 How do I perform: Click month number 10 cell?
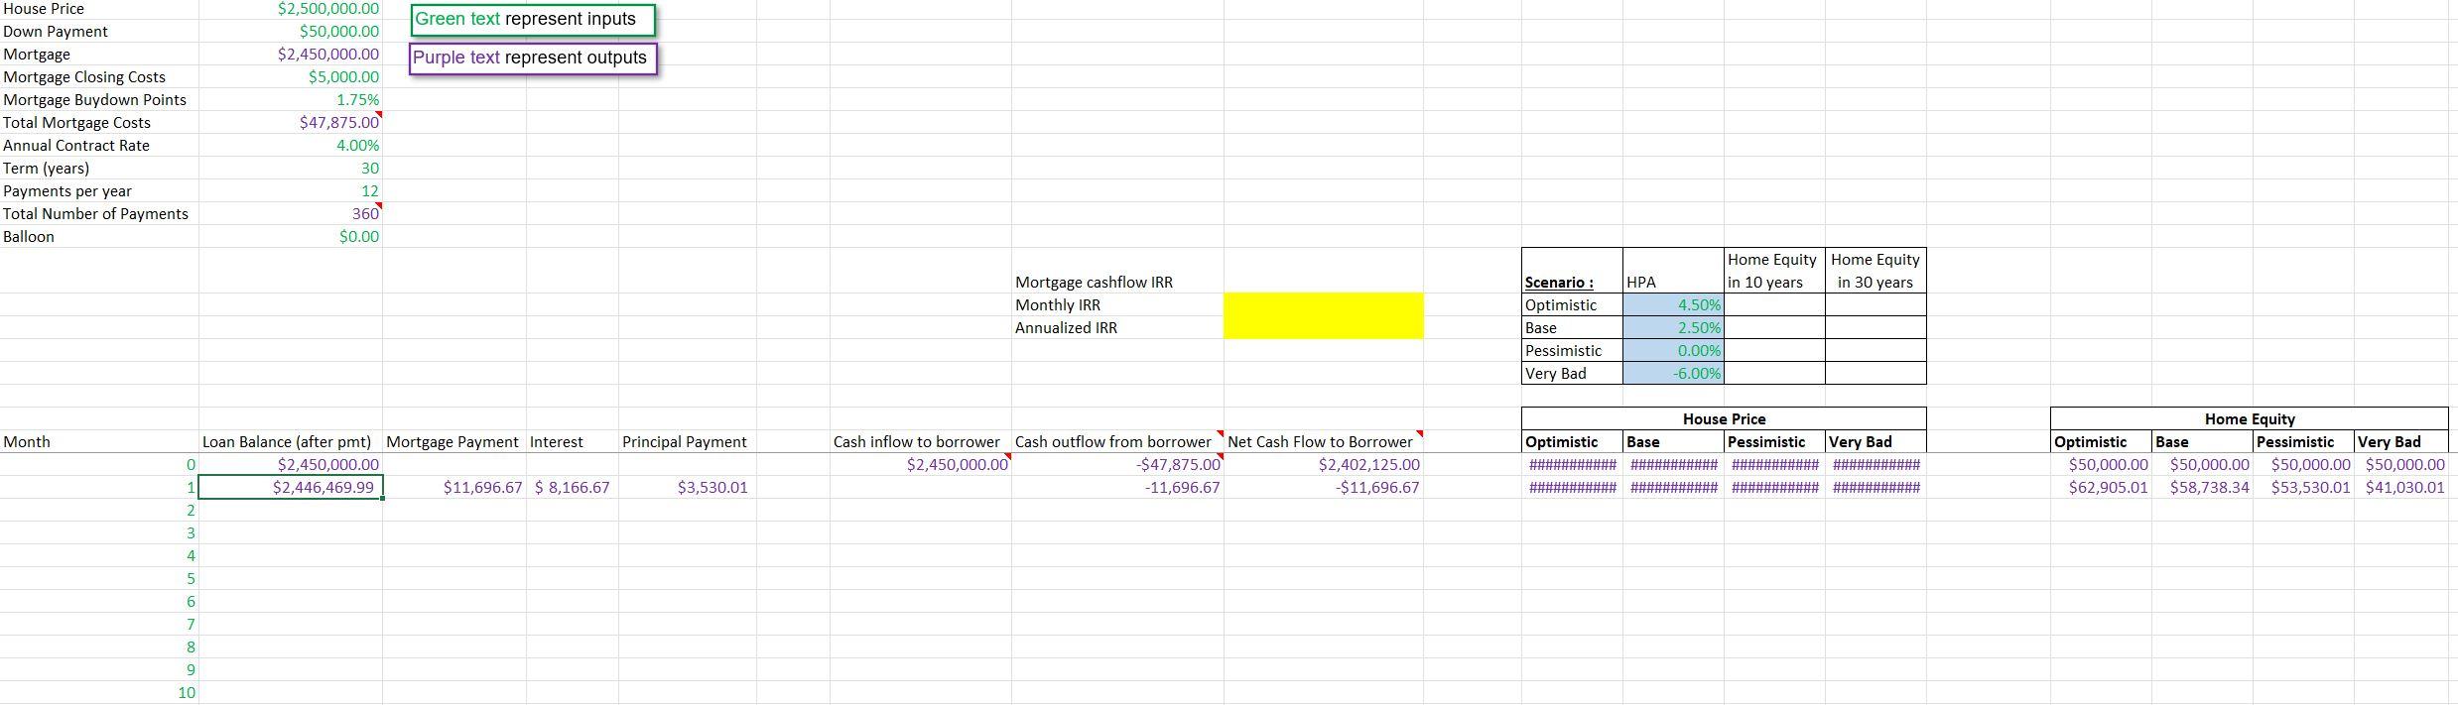[187, 693]
